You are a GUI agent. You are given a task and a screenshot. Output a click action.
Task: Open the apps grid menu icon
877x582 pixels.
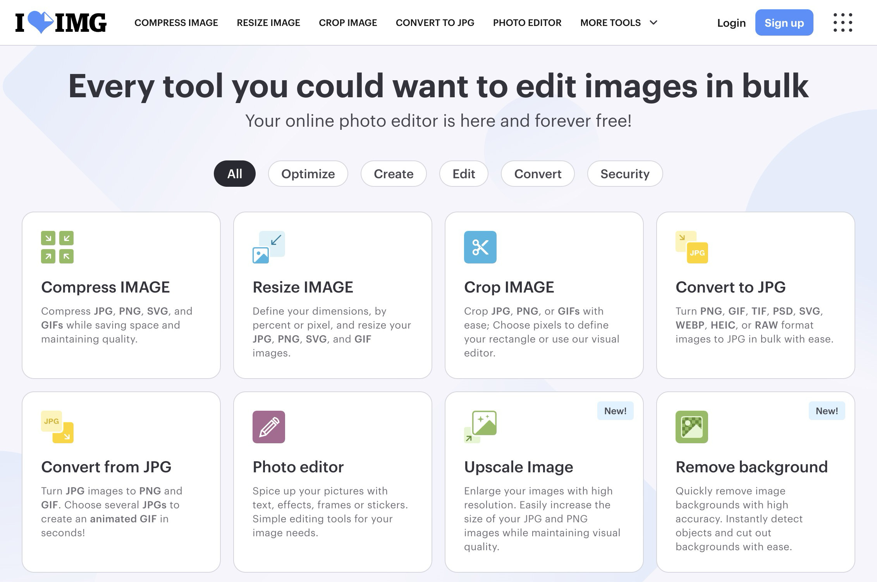tap(843, 22)
